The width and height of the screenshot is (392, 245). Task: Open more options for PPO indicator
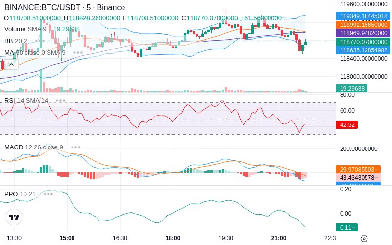point(48,194)
